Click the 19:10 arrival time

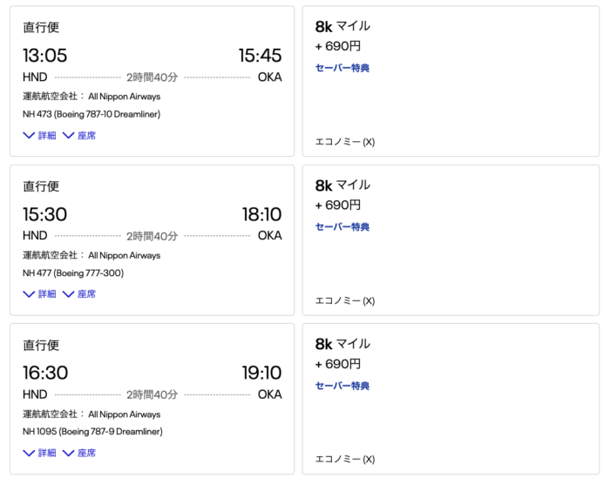pos(261,373)
